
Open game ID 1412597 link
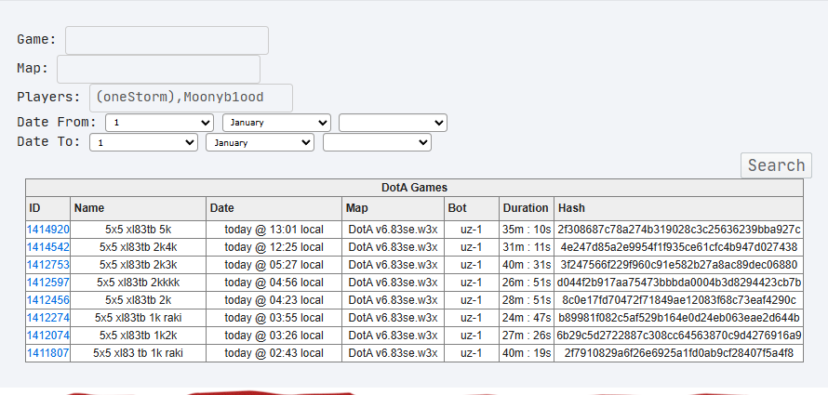pyautogui.click(x=48, y=283)
